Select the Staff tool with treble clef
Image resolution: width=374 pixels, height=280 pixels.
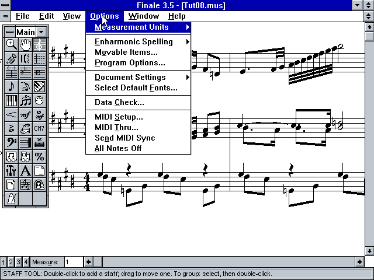coord(39,44)
